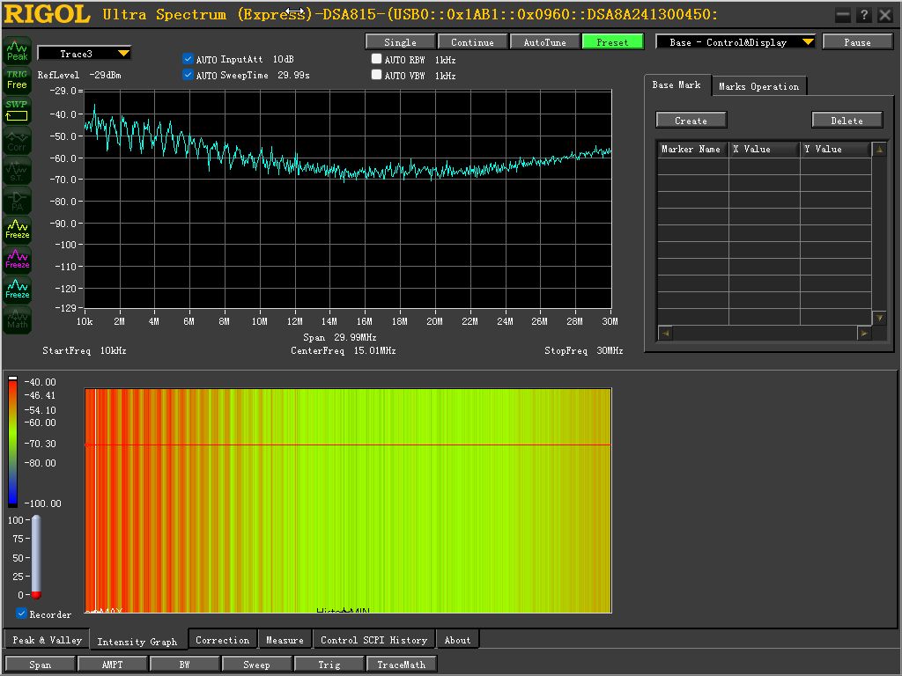Open the Sweep settings button
Image resolution: width=902 pixels, height=676 pixels.
[256, 665]
